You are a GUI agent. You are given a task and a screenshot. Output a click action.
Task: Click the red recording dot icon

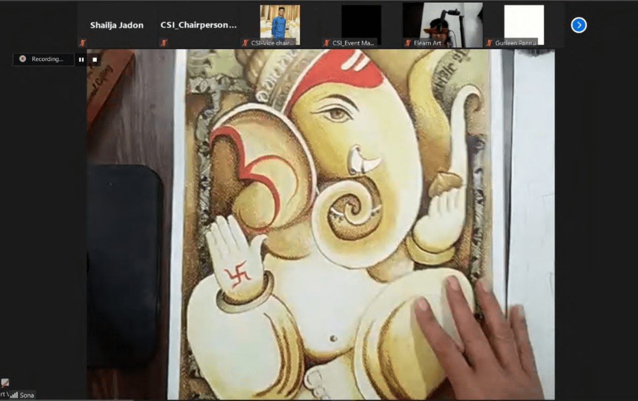[22, 59]
